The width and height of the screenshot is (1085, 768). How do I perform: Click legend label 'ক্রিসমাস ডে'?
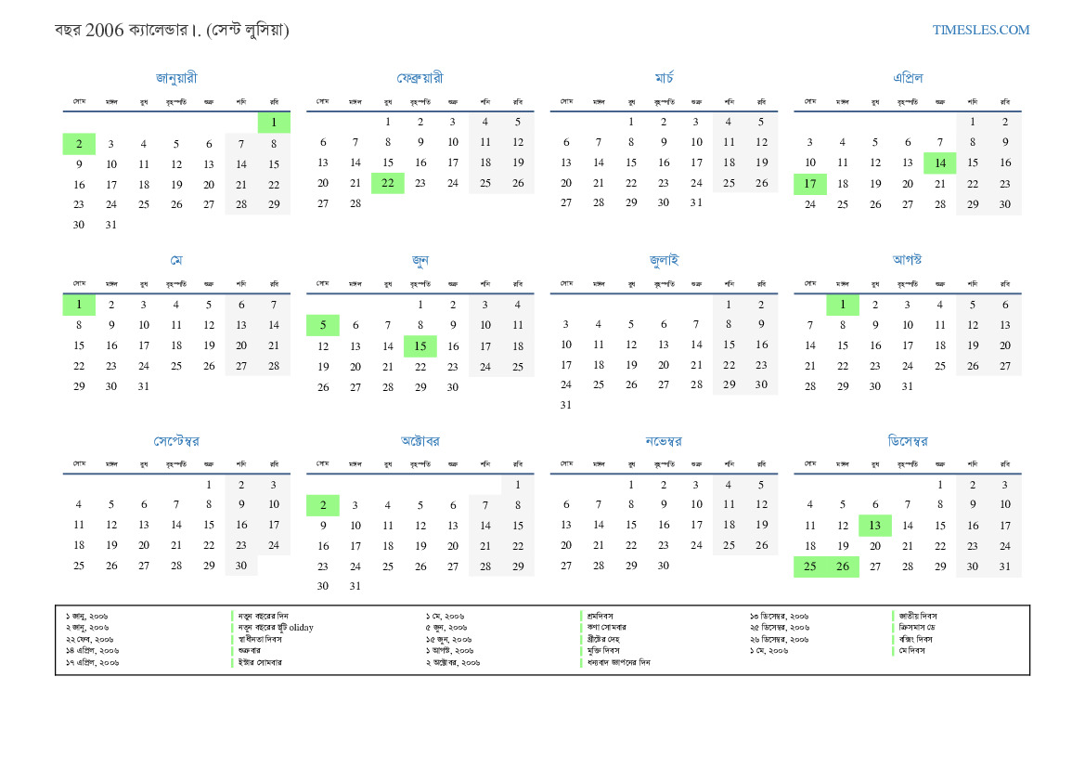pos(917,628)
